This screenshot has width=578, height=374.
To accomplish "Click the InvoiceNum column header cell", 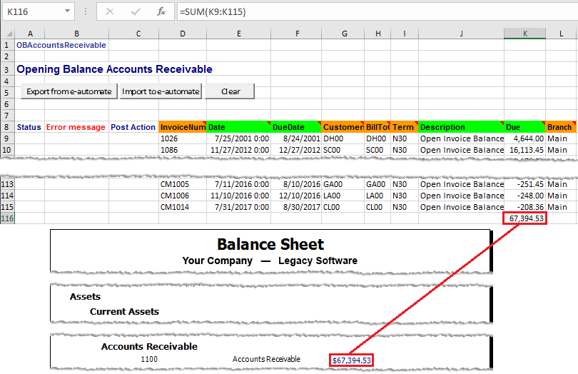I will point(182,127).
